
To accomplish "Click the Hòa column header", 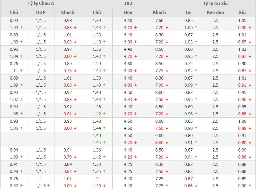I will (x=128, y=12).
